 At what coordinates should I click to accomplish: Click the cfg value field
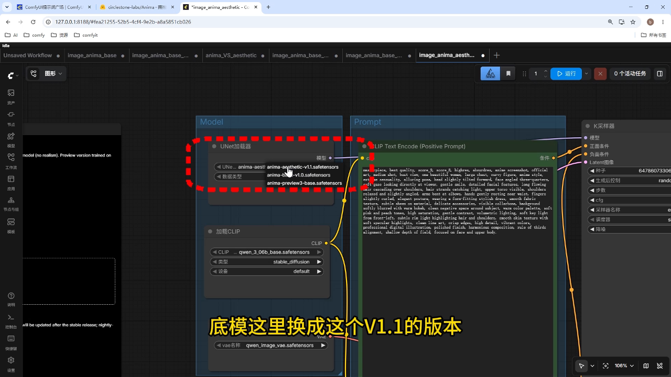point(630,200)
